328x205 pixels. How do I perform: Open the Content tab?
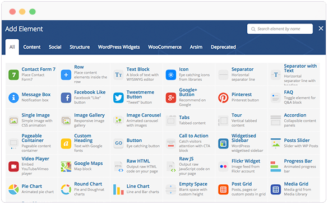coord(32,47)
